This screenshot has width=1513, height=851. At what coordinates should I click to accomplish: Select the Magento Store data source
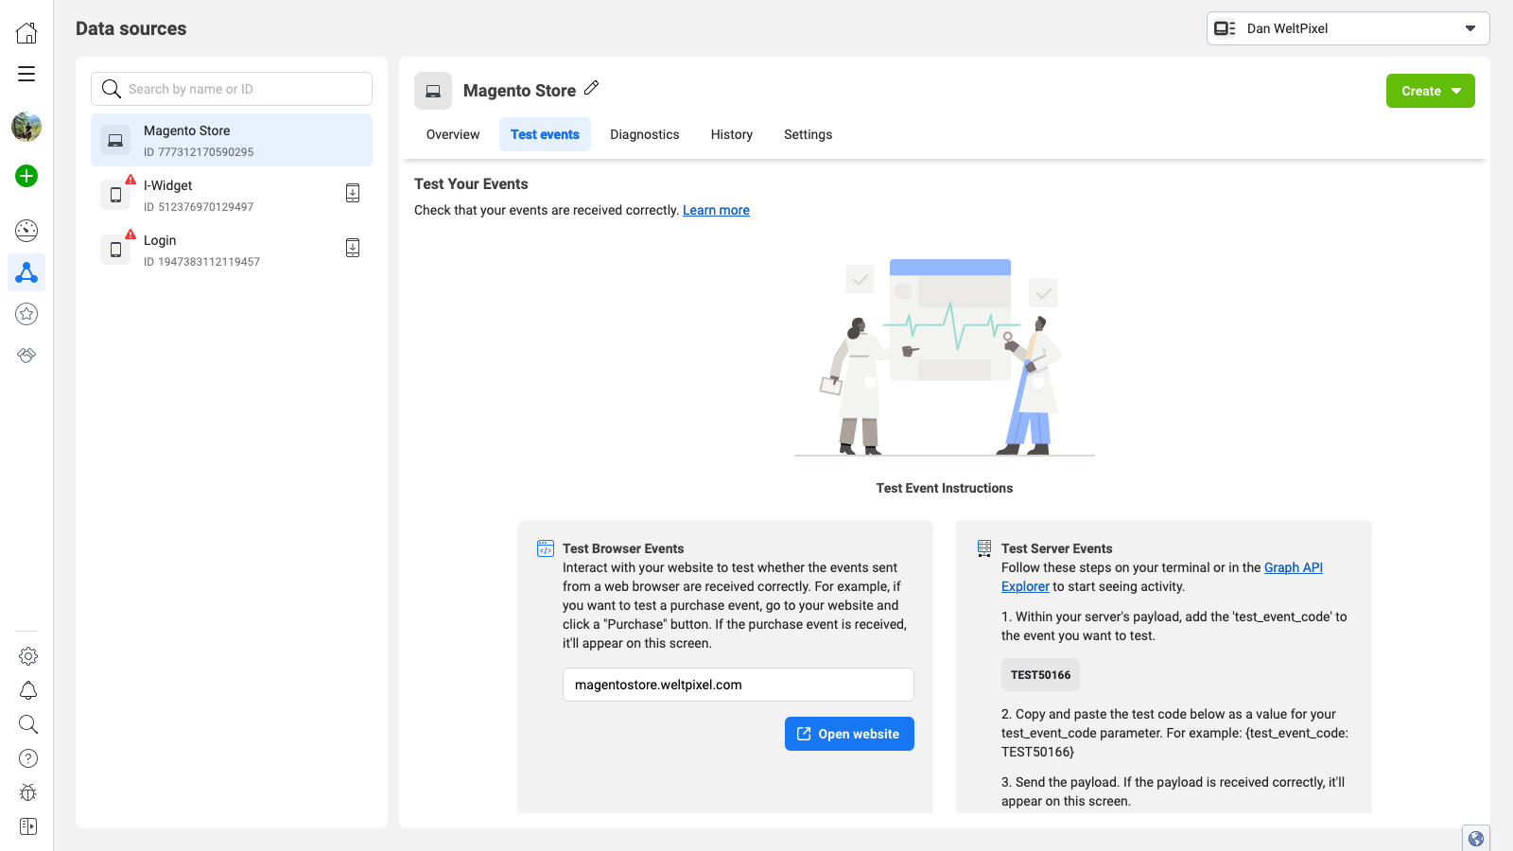(232, 140)
